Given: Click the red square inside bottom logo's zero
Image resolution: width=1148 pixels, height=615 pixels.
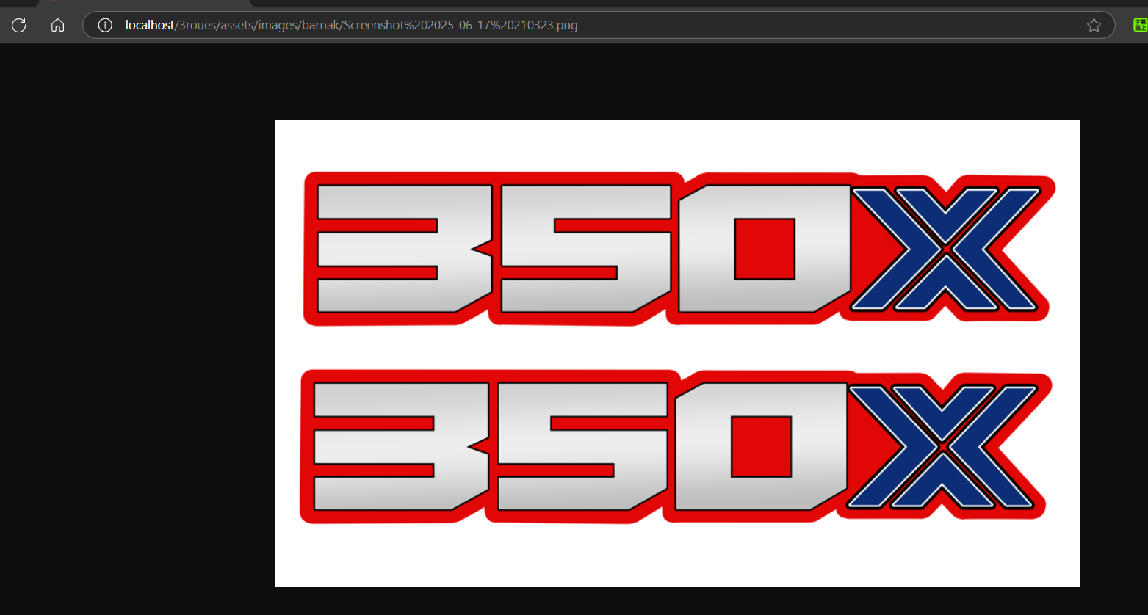Looking at the screenshot, I should coord(762,447).
